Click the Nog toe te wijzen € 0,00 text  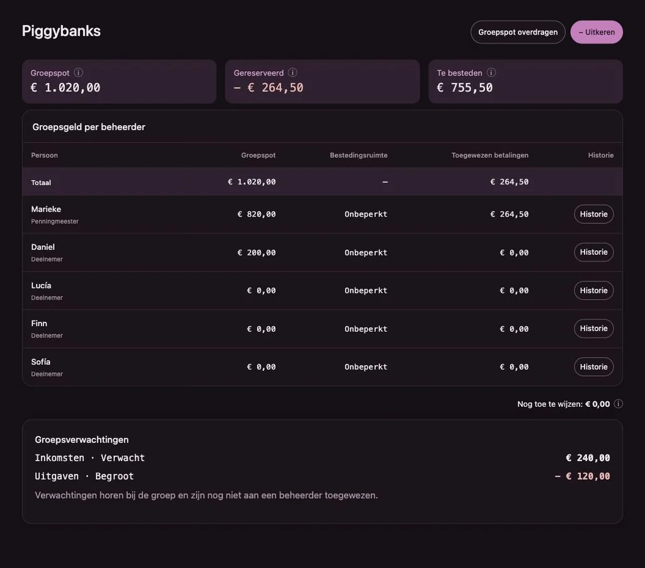click(x=564, y=404)
